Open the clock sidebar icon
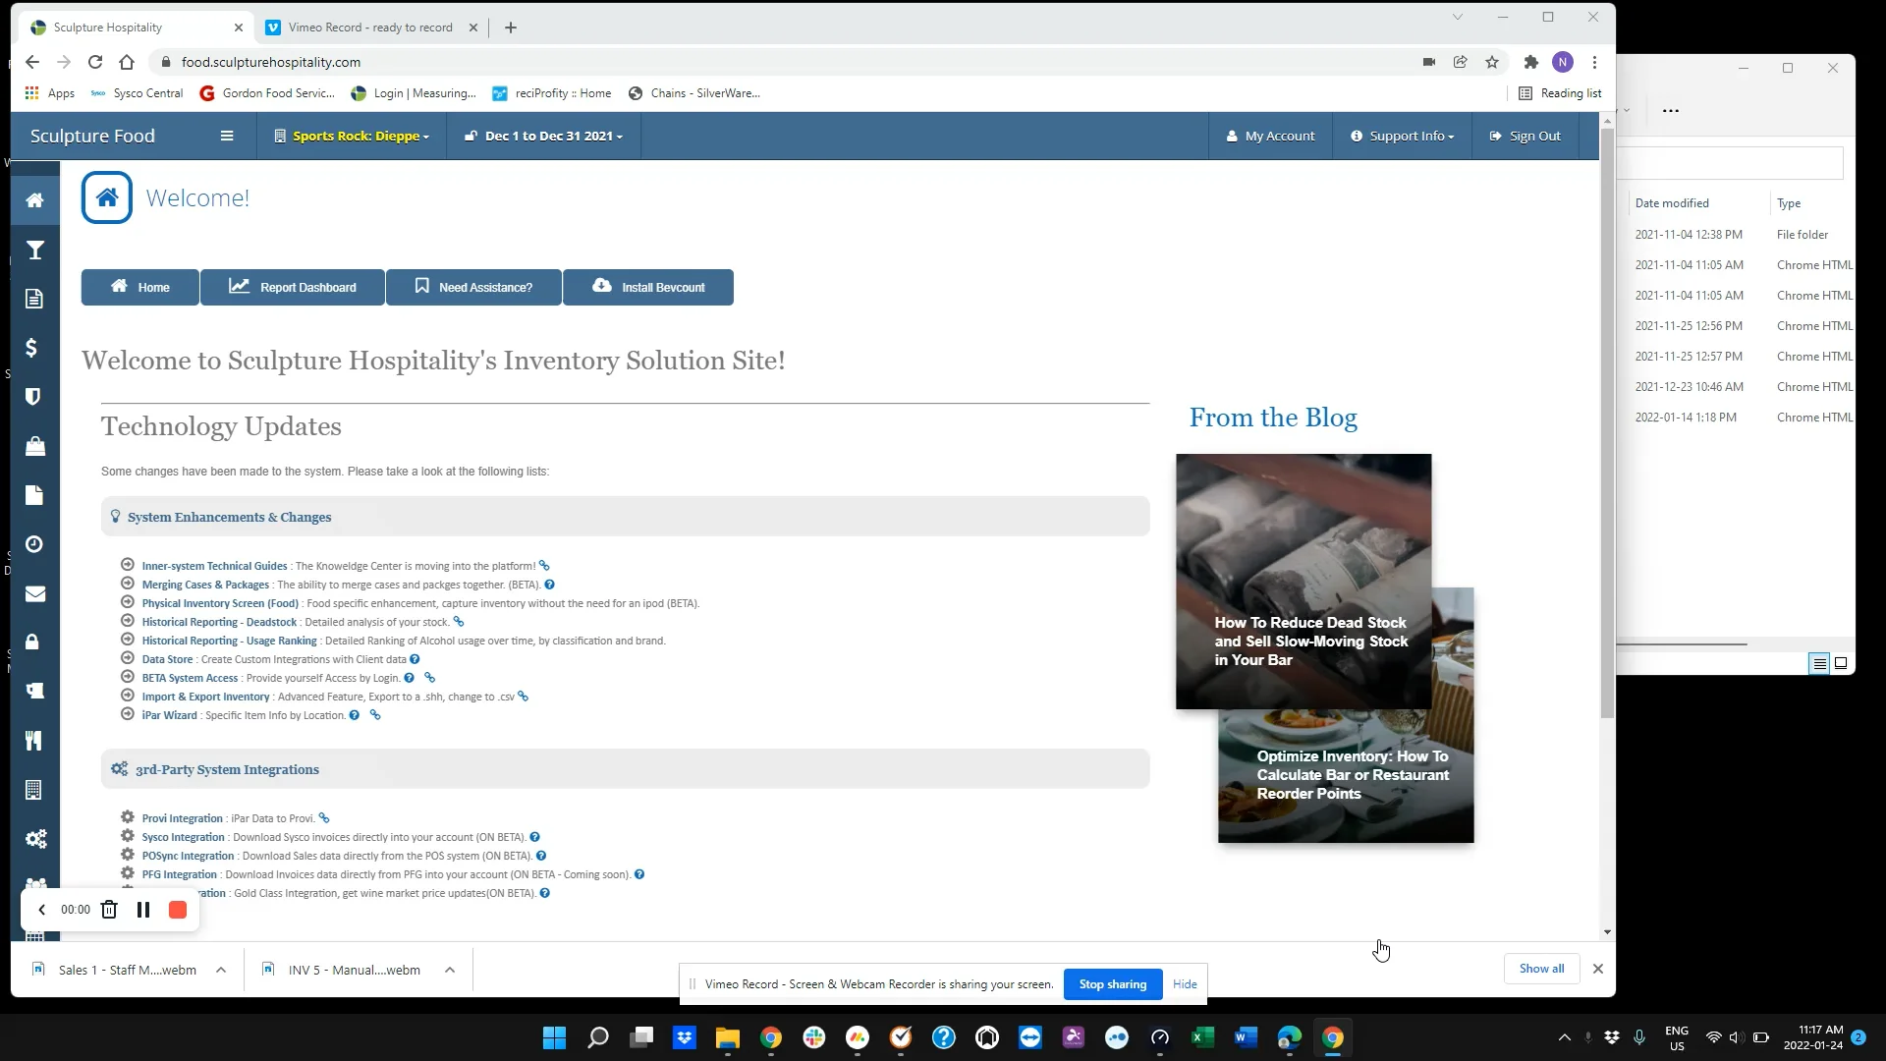The image size is (1886, 1061). (34, 544)
